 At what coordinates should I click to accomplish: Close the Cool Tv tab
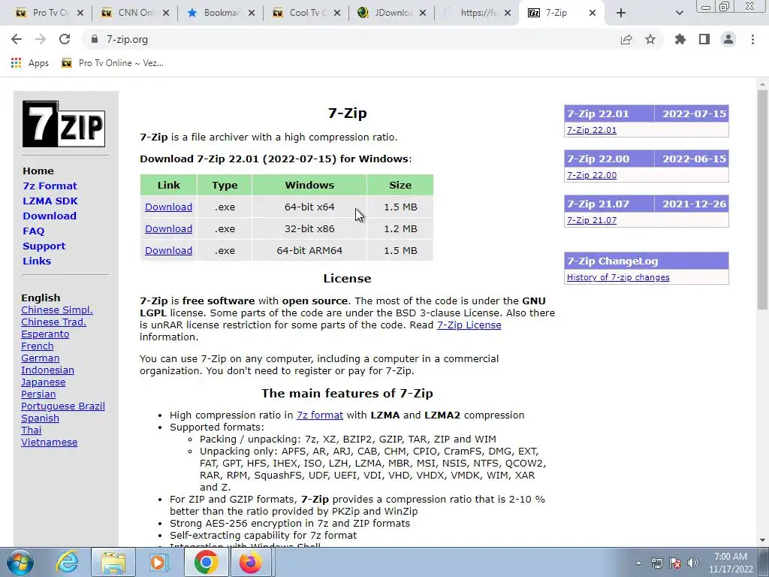point(337,13)
